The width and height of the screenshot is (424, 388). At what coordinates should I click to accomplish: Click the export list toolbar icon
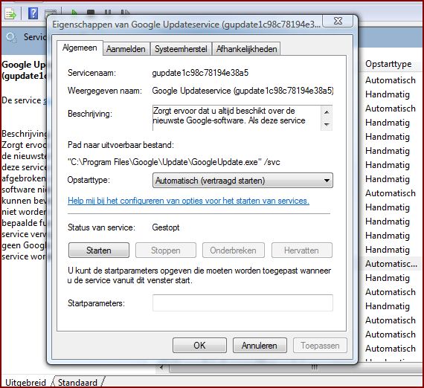pyautogui.click(x=10, y=14)
